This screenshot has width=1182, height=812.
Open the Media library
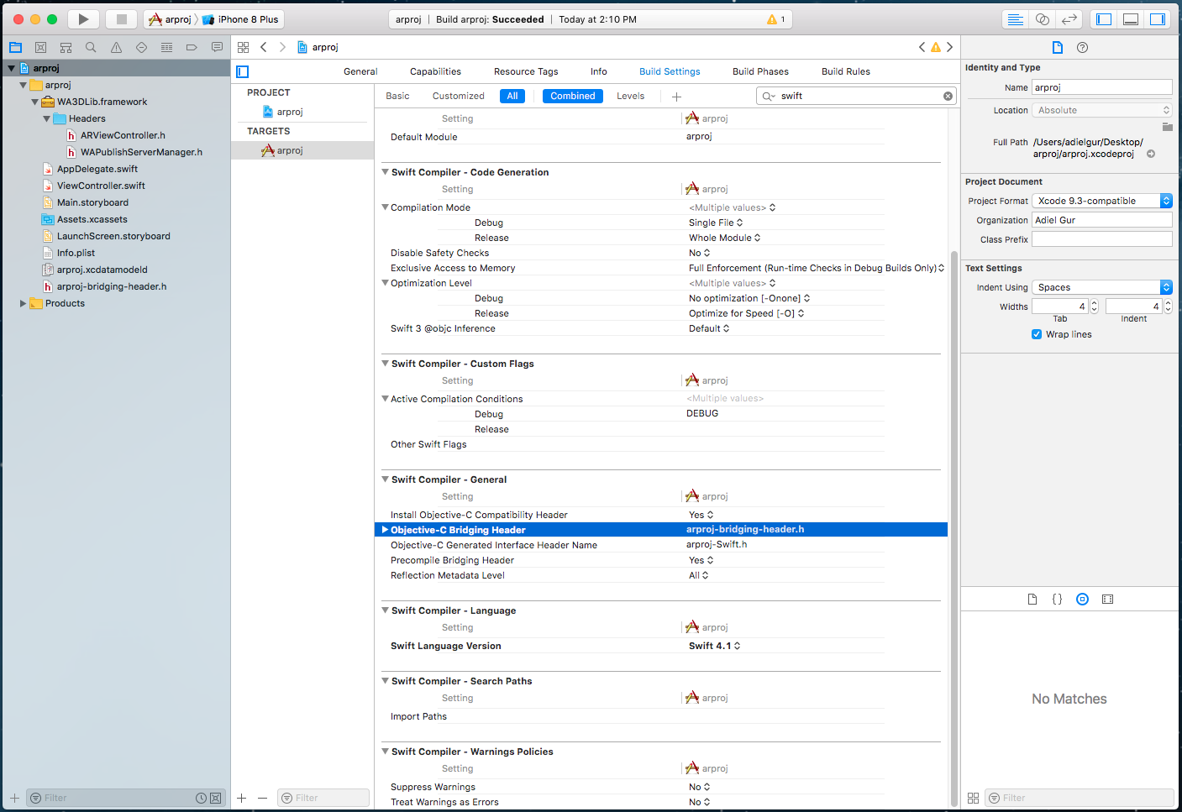pos(1108,600)
